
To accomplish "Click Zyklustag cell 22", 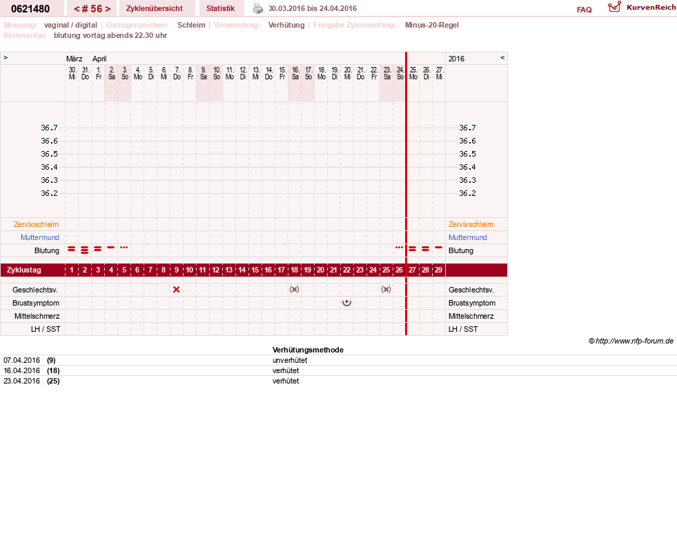I will pyautogui.click(x=346, y=270).
